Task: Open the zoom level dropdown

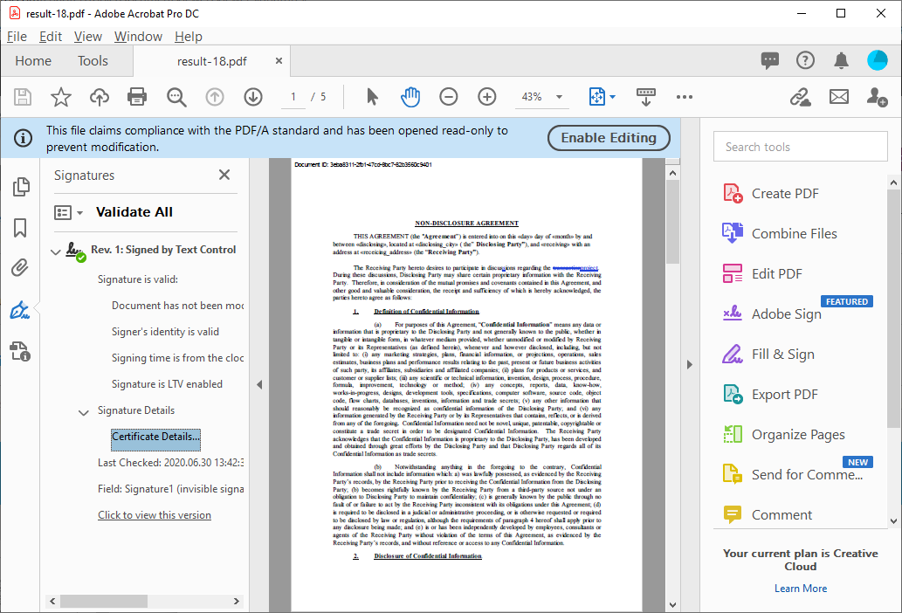Action: [x=559, y=97]
